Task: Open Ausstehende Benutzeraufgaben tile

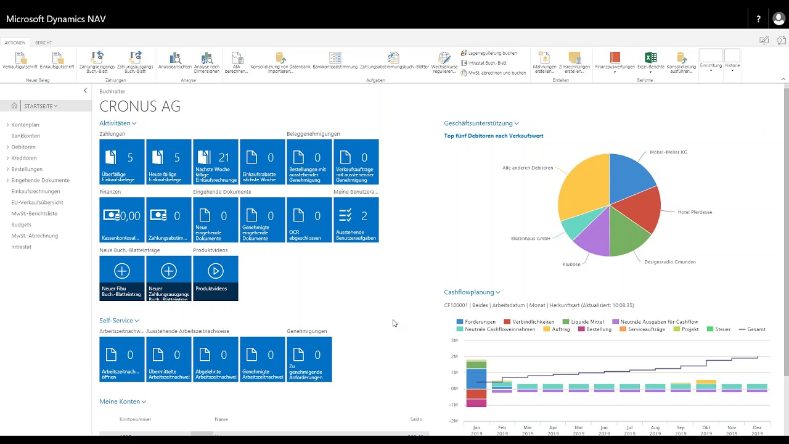Action: [356, 220]
